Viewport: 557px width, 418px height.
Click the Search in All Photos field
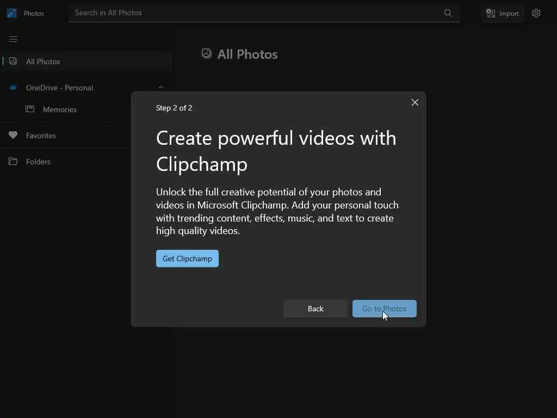264,13
